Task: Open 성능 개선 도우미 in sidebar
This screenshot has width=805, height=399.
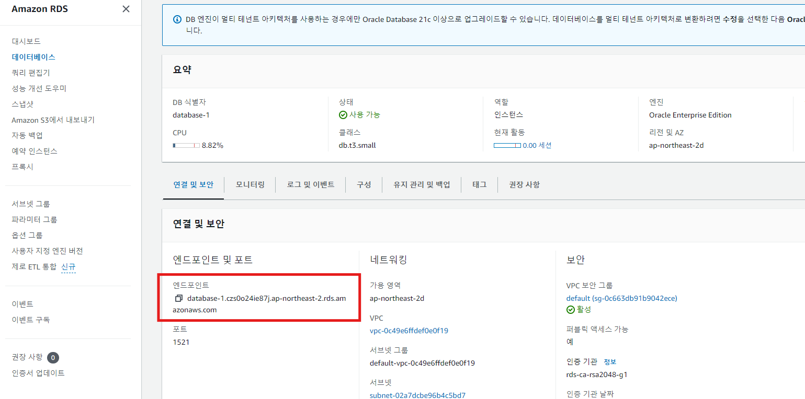Action: tap(39, 88)
